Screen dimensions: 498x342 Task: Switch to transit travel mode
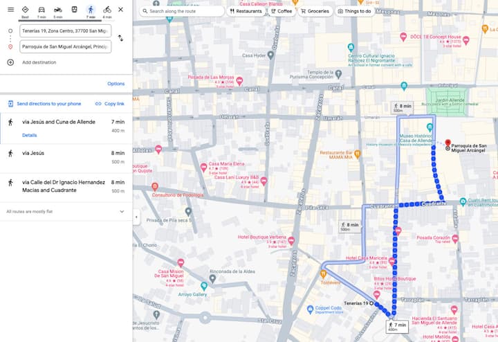(74, 10)
